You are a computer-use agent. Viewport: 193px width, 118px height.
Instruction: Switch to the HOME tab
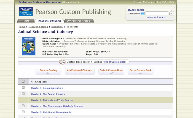pyautogui.click(x=26, y=21)
